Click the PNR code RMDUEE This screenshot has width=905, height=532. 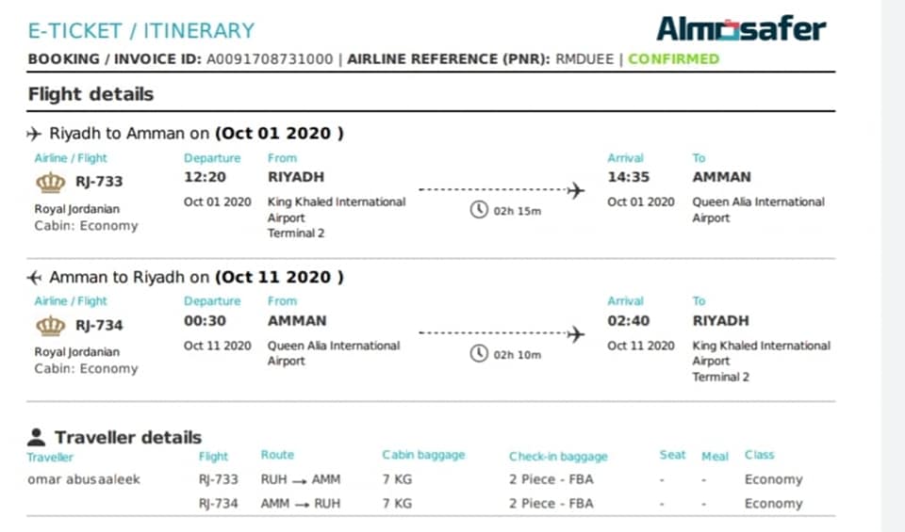584,58
